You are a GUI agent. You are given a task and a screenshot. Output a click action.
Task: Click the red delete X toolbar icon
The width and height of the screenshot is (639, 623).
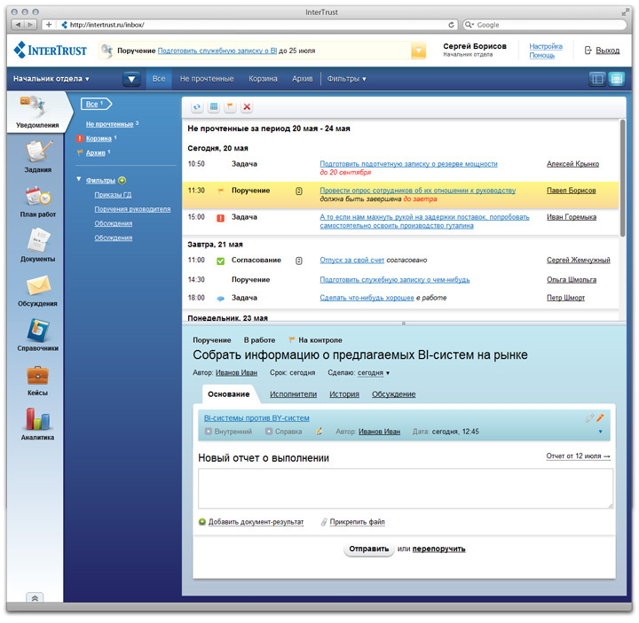pos(247,107)
